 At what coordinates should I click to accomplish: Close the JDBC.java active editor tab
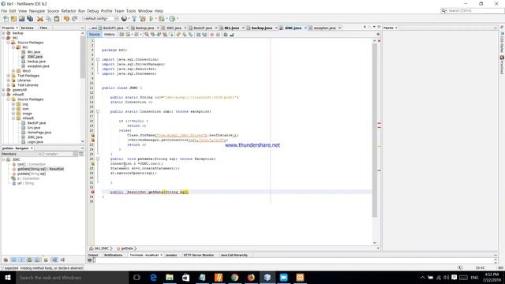pos(305,28)
